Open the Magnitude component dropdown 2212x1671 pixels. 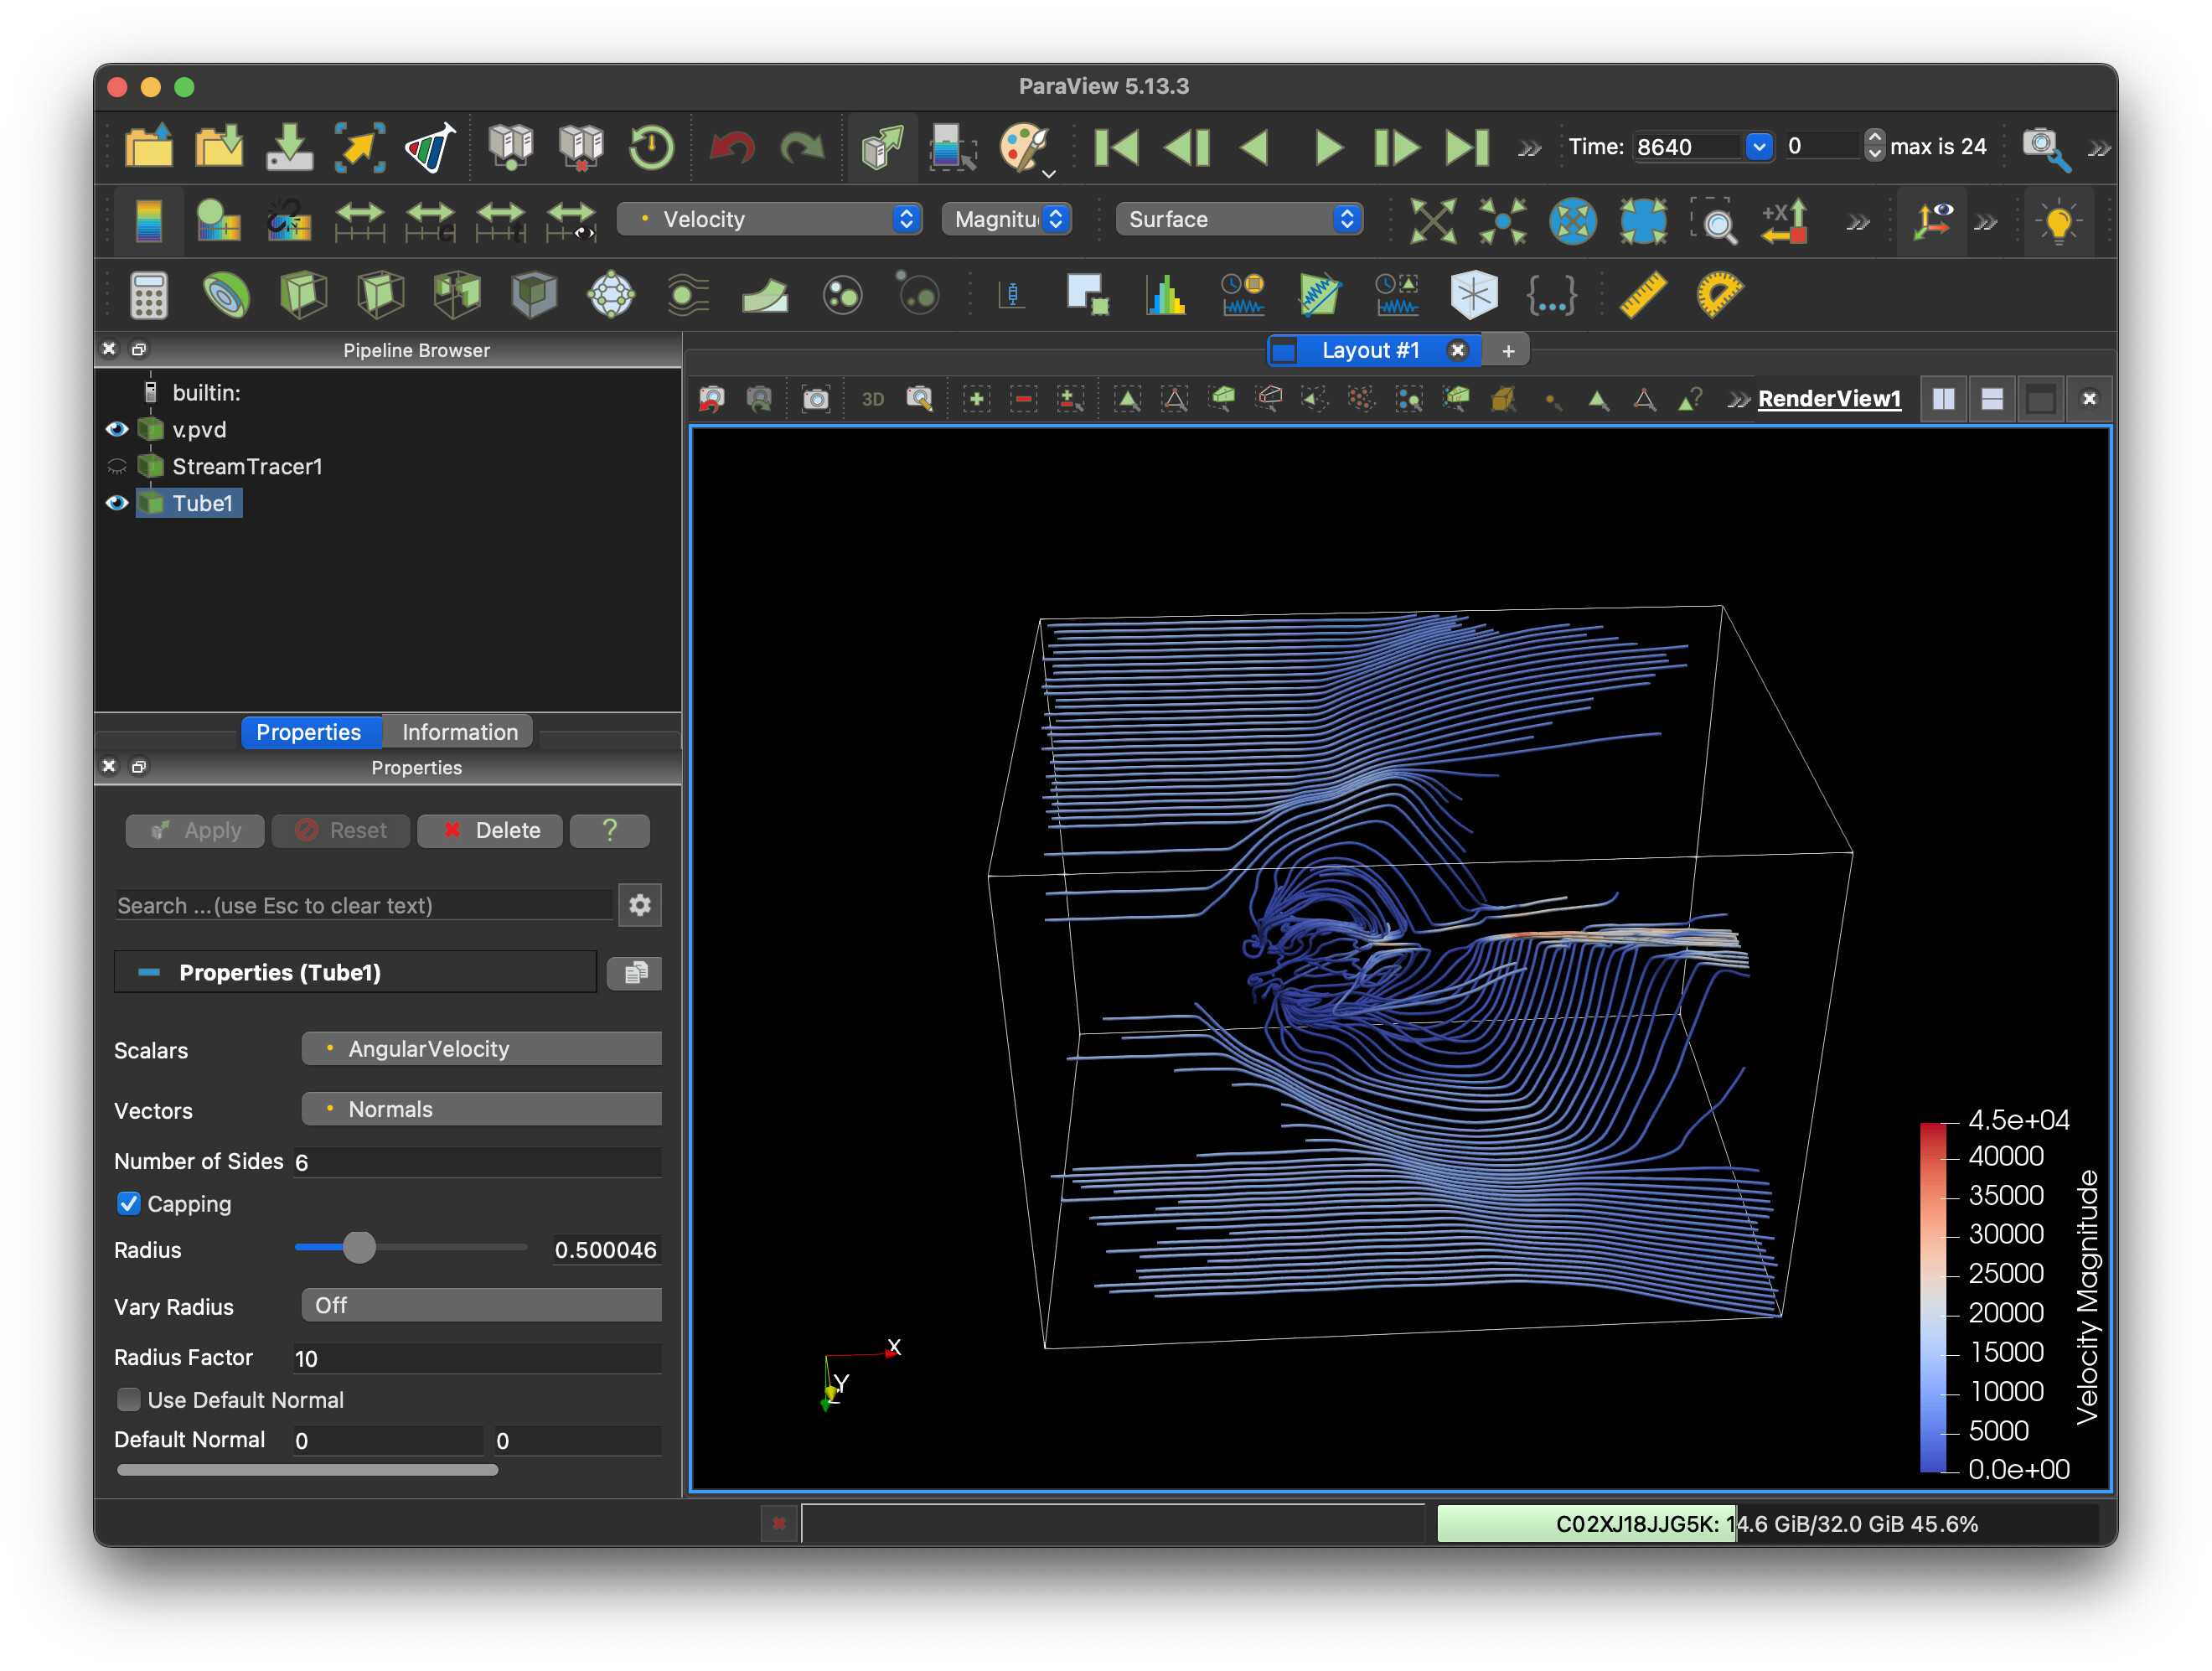click(1007, 219)
